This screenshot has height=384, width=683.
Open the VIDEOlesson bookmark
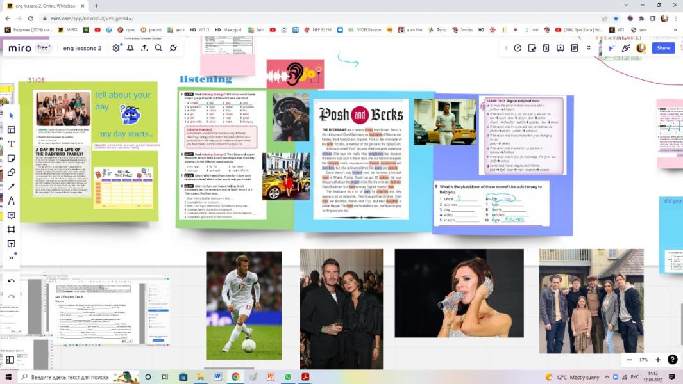[x=364, y=29]
